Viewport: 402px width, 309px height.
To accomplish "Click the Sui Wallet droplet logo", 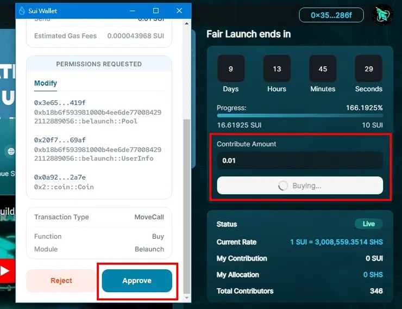I will click(22, 11).
